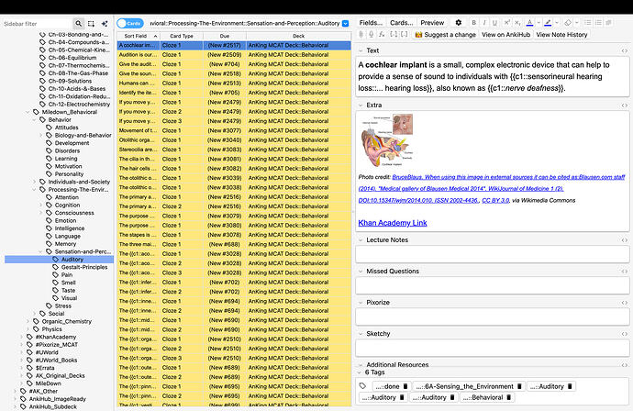Image resolution: width=633 pixels, height=411 pixels.
Task: Open the Fields... dialog
Action: point(371,23)
